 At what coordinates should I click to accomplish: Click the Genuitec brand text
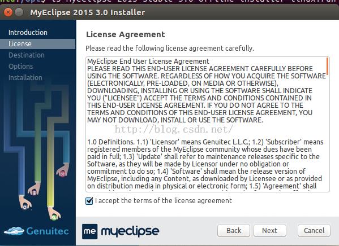(x=48, y=231)
